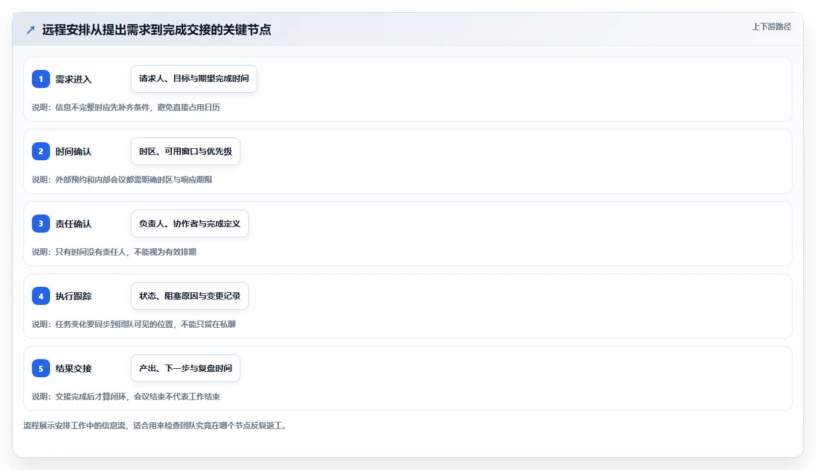Click the note 只有时间没有责任人
Screen dimensions: 816x470
point(115,252)
